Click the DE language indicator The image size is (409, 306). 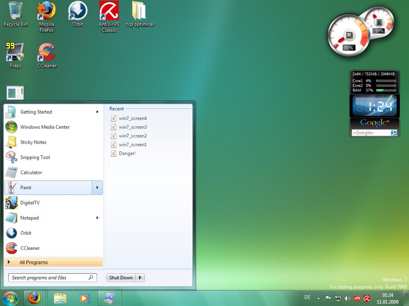307,297
